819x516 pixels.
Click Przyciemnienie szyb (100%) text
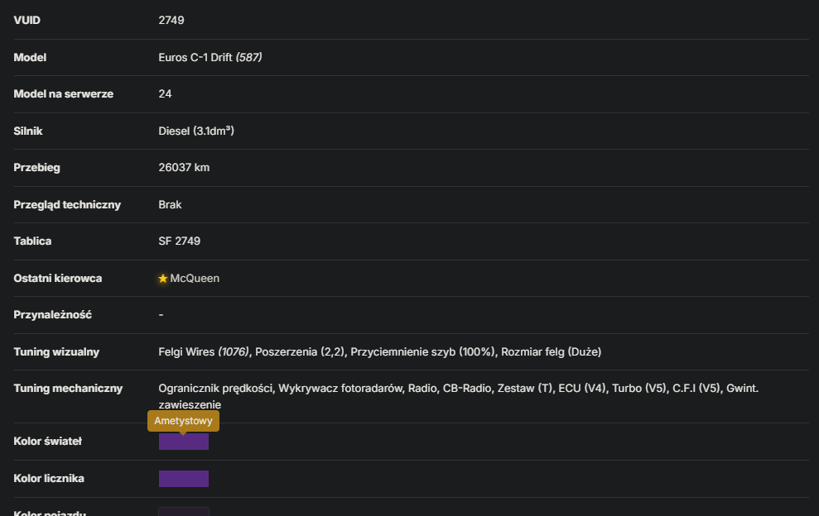(x=422, y=351)
